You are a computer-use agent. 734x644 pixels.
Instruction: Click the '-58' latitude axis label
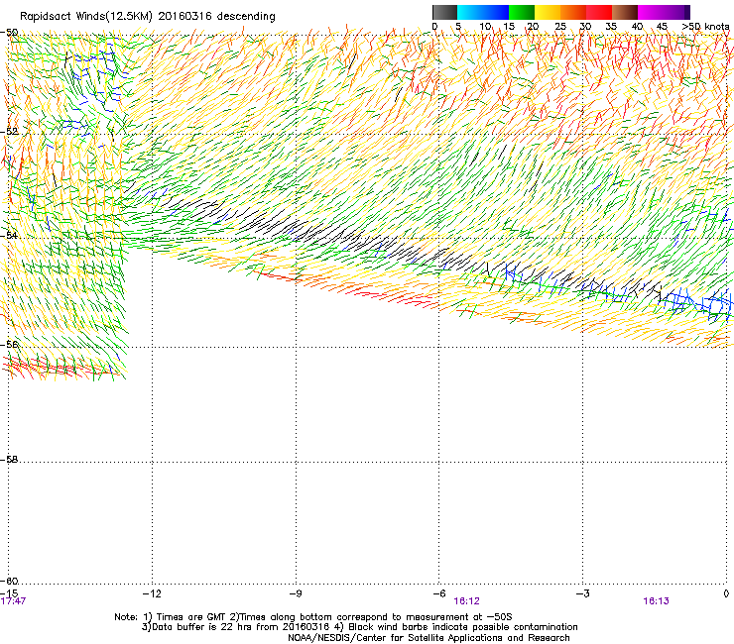click(x=10, y=460)
